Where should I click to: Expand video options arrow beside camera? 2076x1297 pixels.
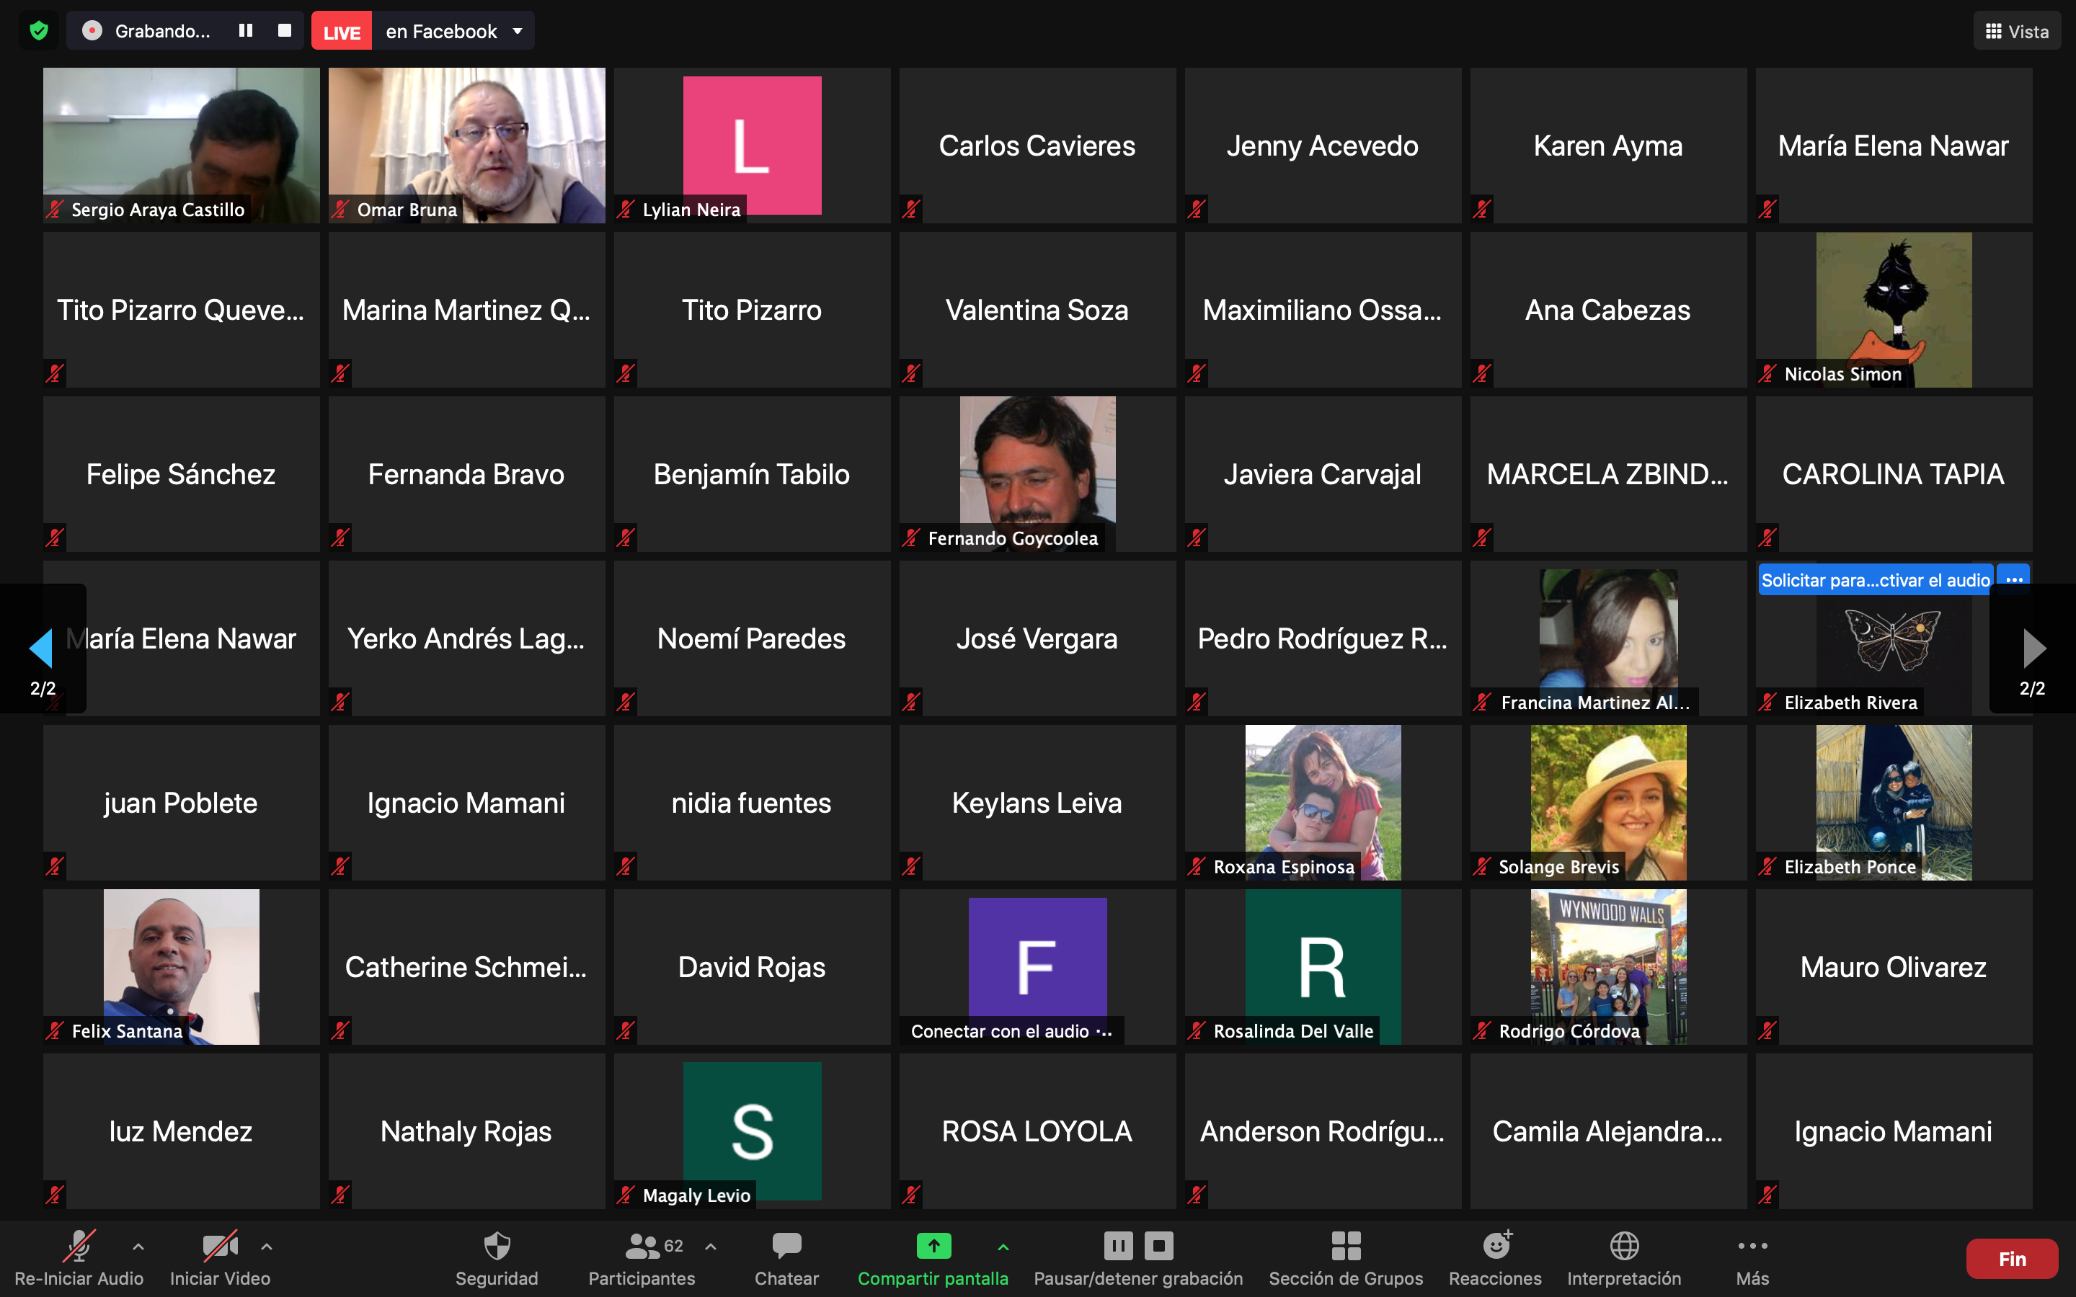pos(267,1247)
